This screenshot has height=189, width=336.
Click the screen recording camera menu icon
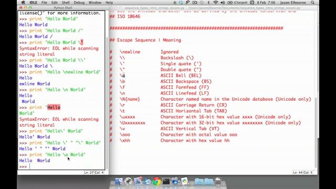tap(195, 3)
